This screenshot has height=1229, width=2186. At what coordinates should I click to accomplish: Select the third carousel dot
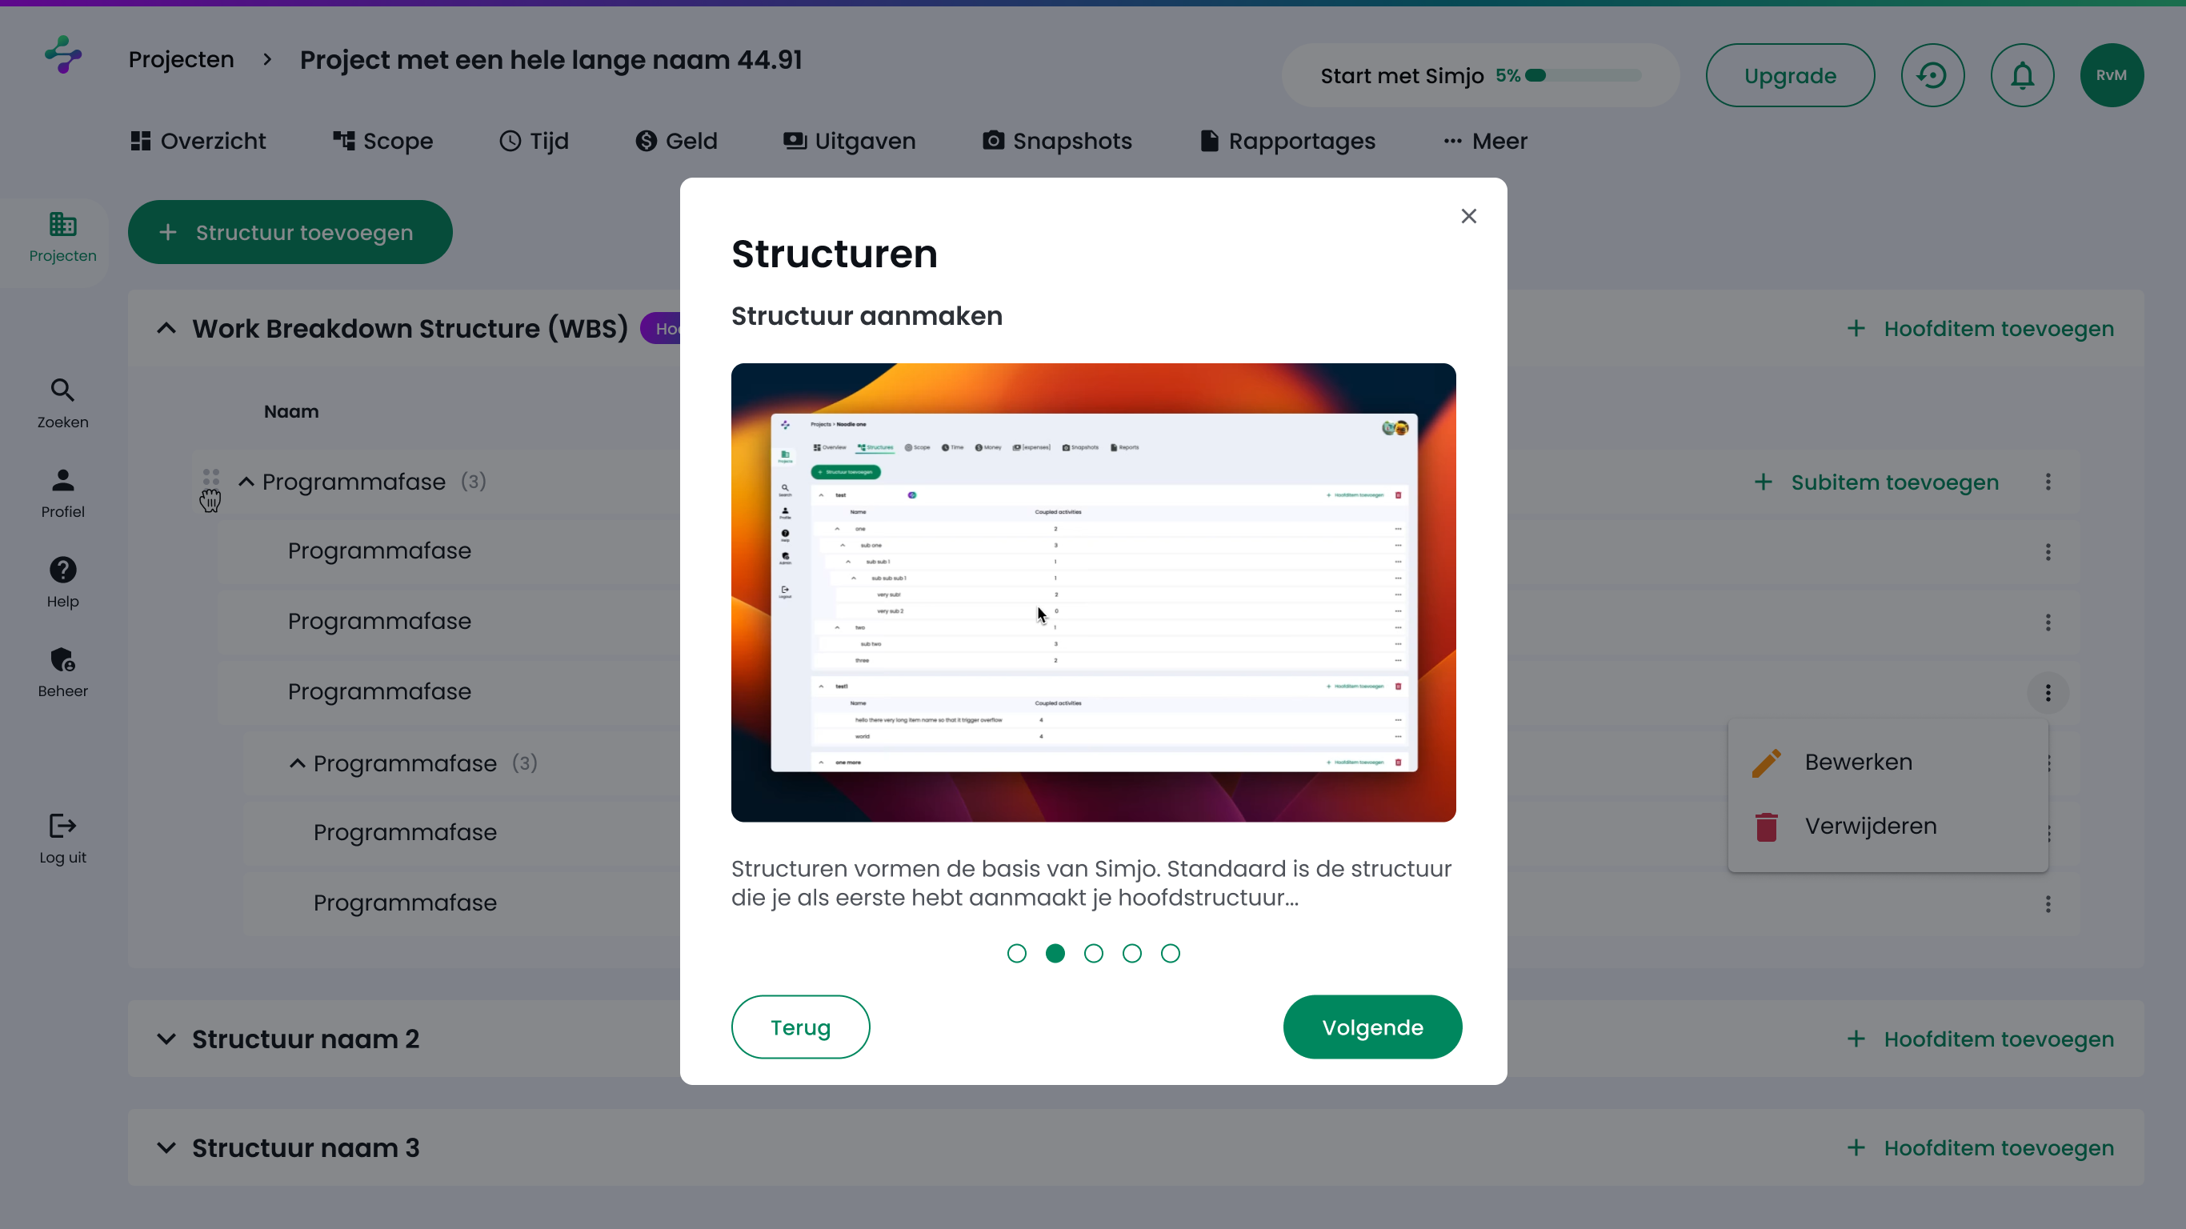1093,953
